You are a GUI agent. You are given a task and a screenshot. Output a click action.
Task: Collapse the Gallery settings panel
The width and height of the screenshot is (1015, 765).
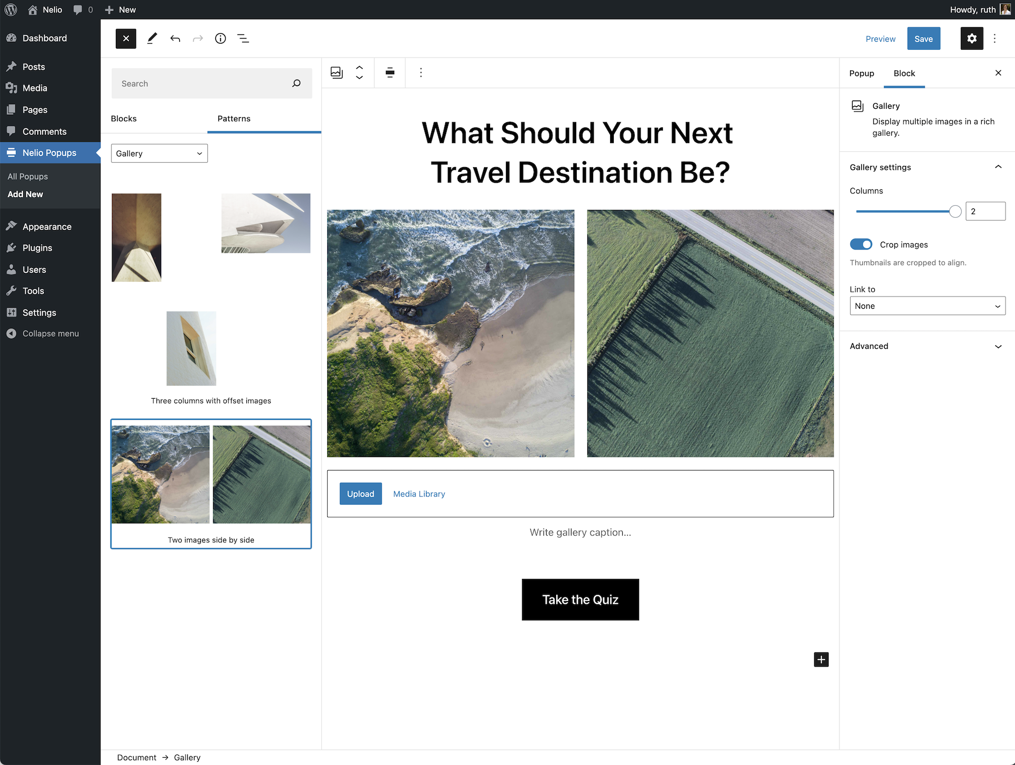(x=998, y=167)
